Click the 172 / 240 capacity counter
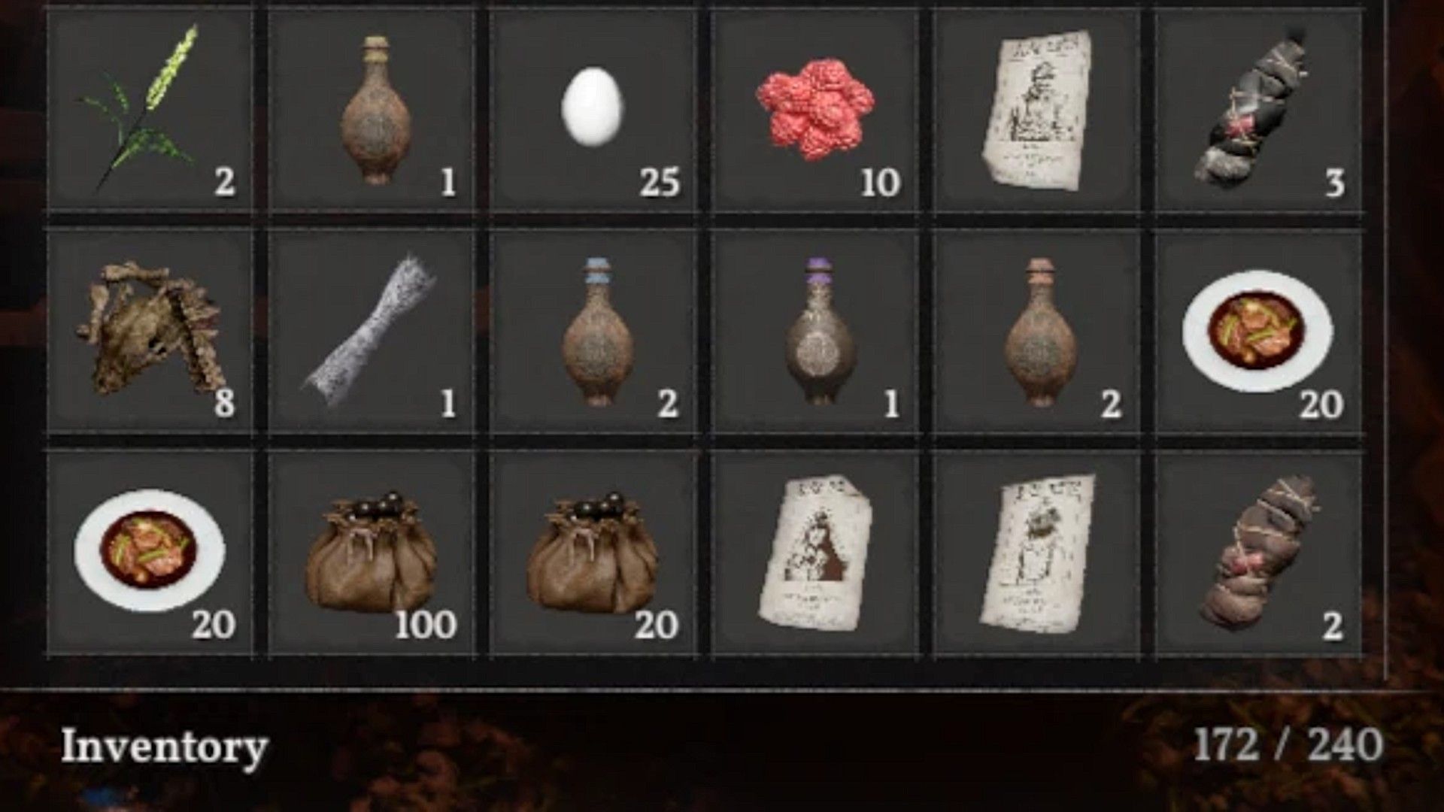Image resolution: width=1444 pixels, height=812 pixels. (x=1288, y=745)
